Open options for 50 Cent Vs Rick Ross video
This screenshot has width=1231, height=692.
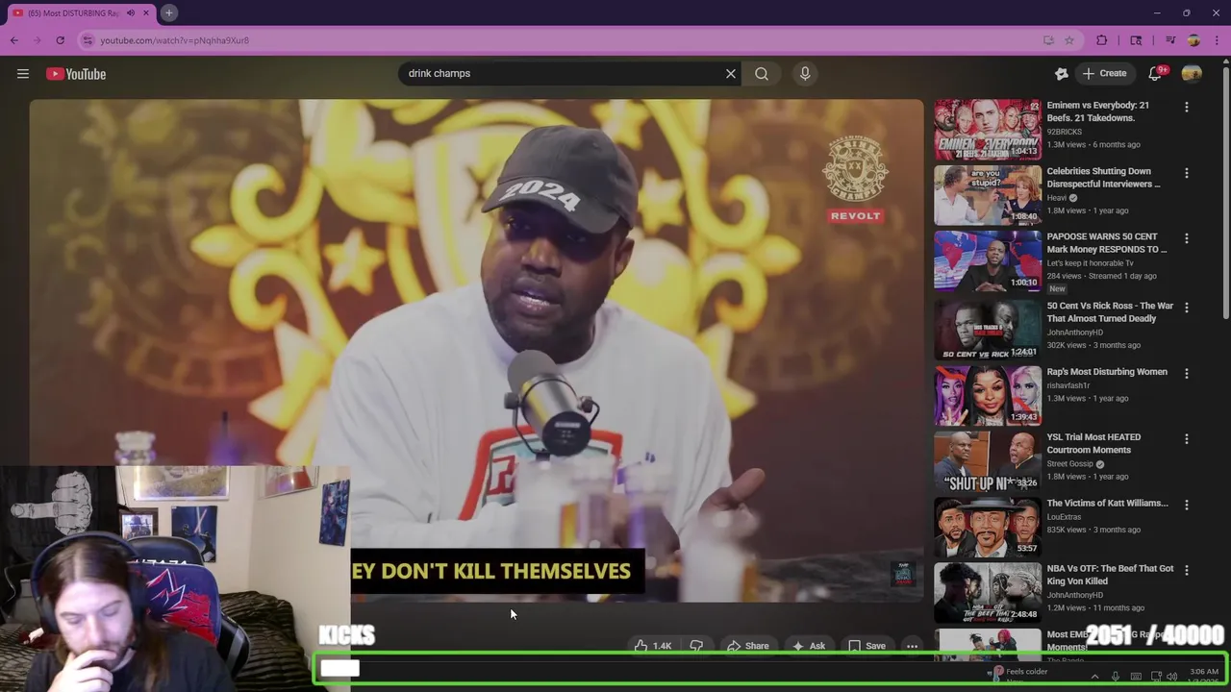(1187, 309)
